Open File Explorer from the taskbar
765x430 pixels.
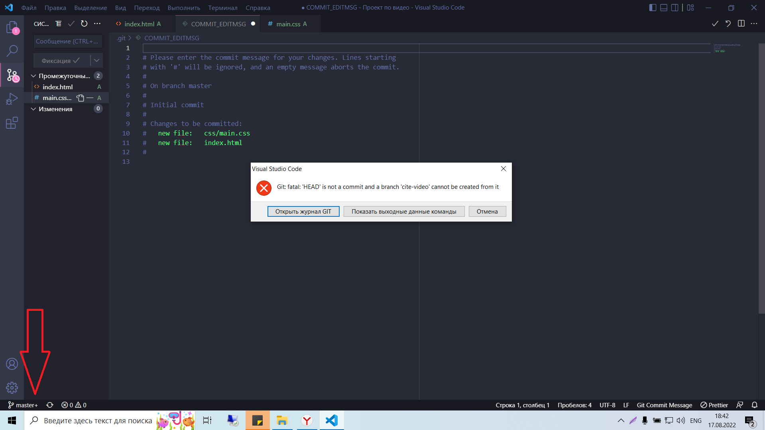click(x=282, y=420)
